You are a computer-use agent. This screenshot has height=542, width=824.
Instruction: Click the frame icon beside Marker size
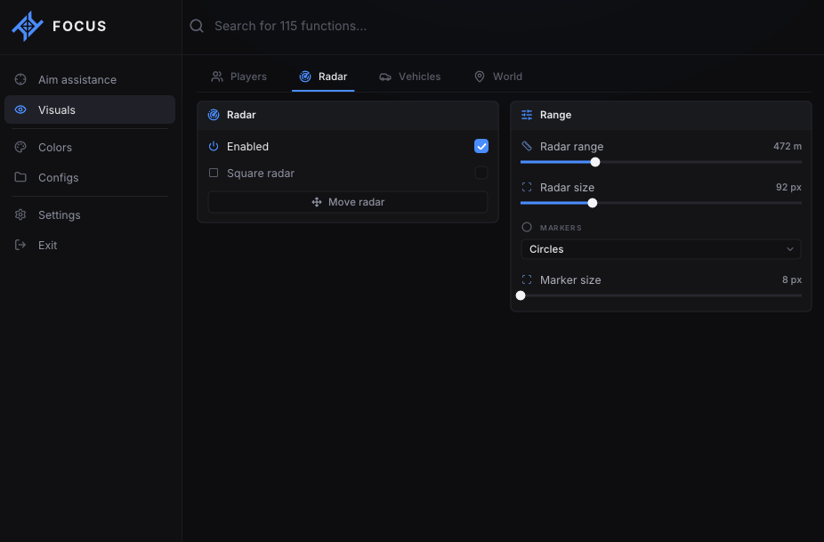(527, 279)
